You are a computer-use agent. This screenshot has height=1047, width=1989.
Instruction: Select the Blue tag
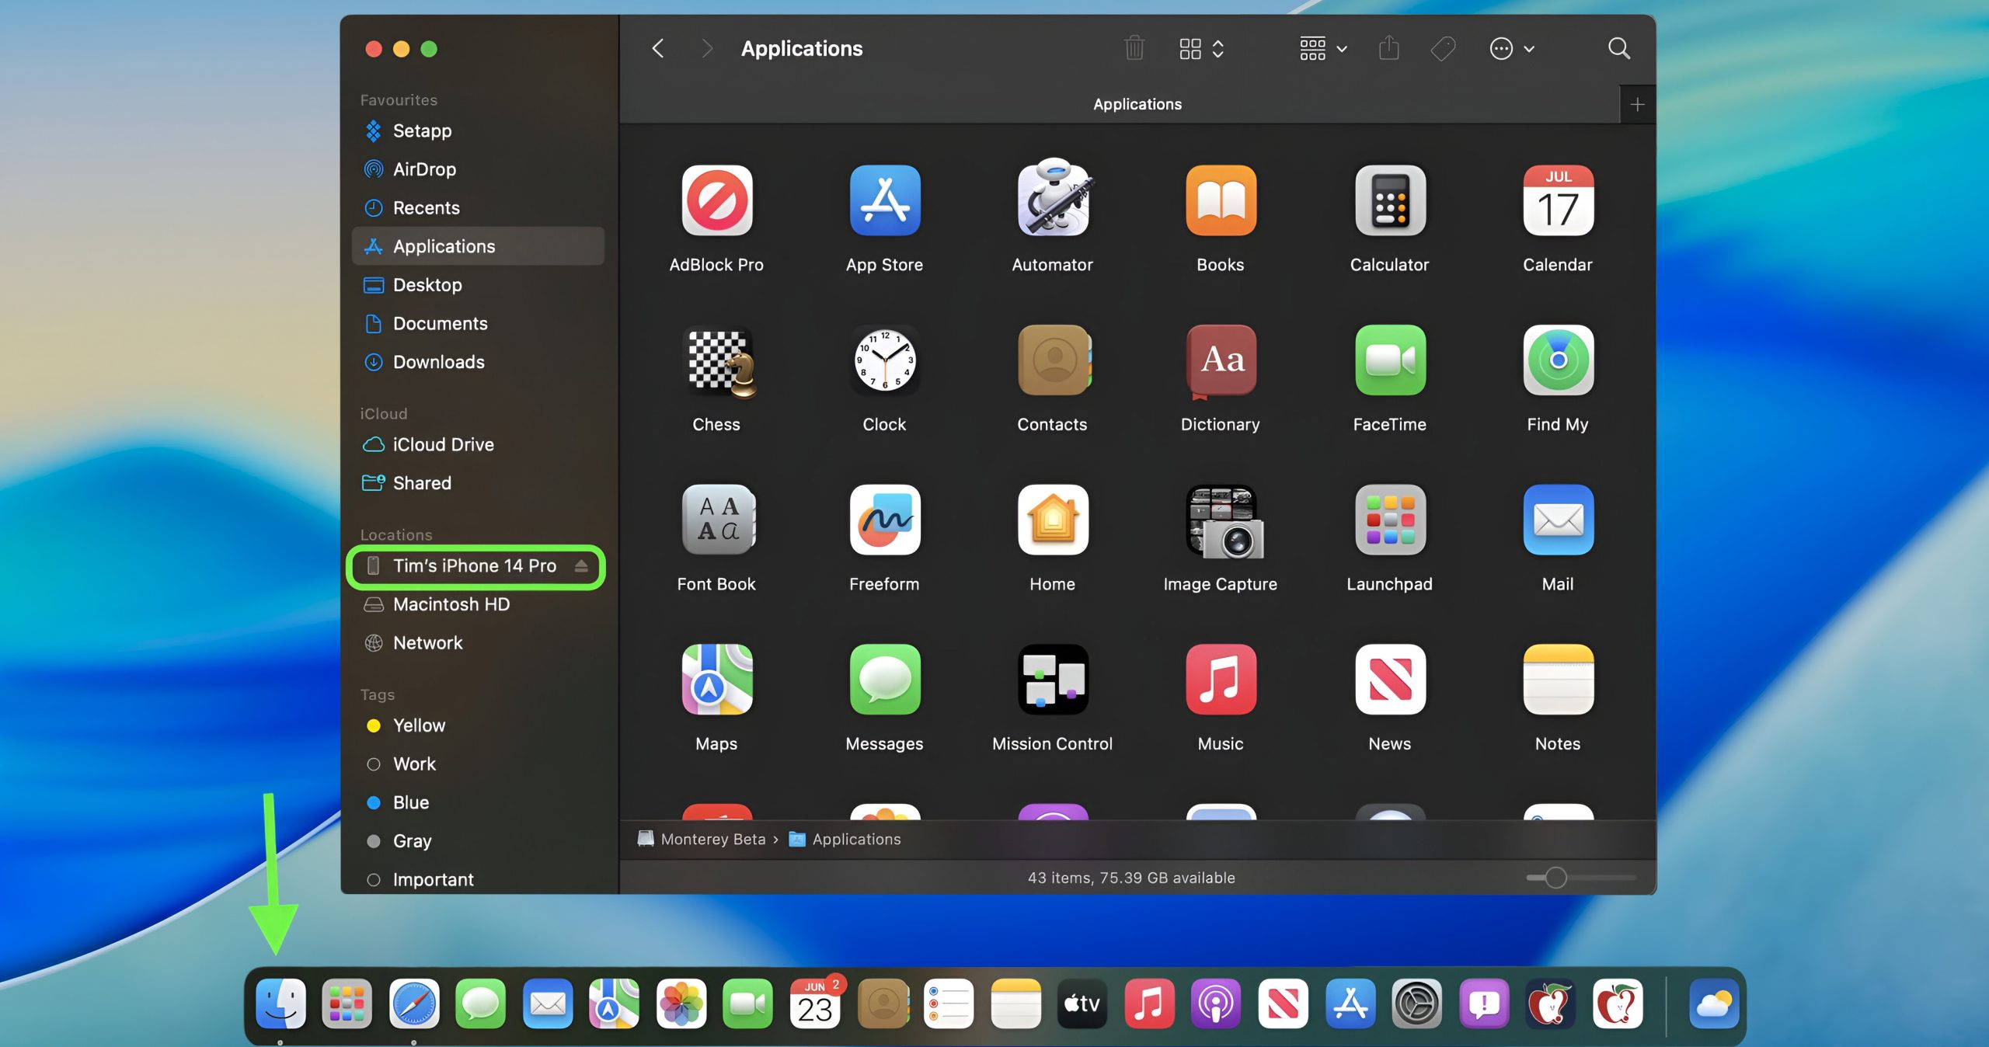tap(478, 802)
